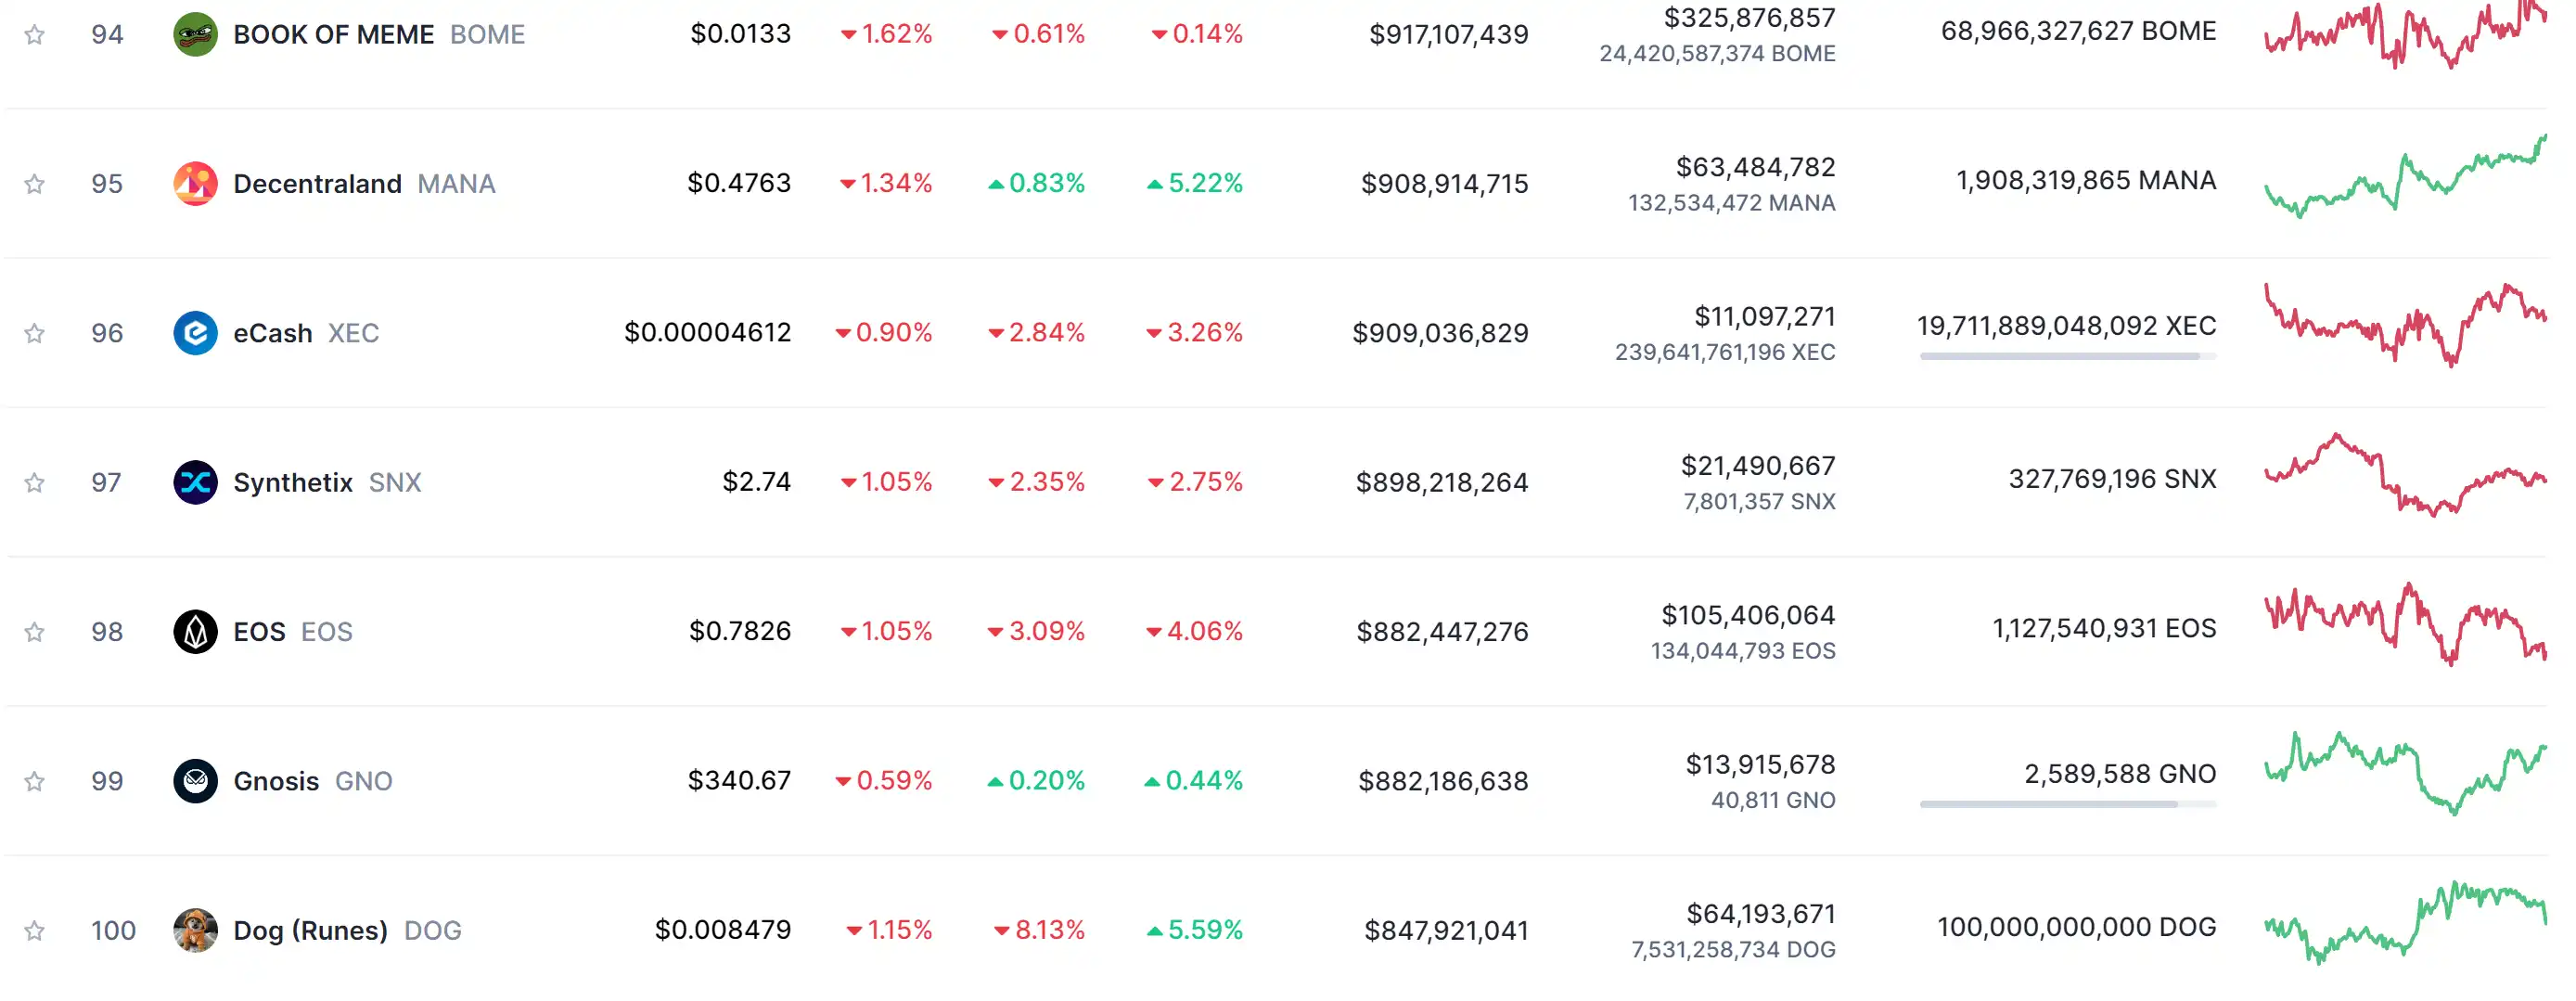
Task: Click the Dog (Runes) coin logo
Action: point(195,930)
